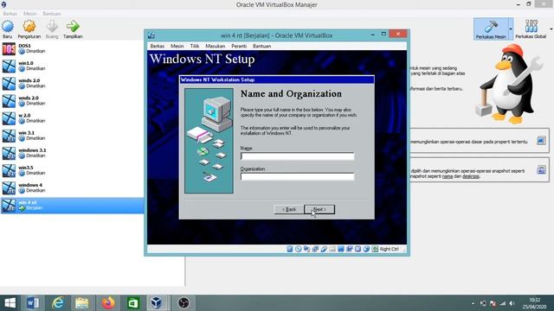Viewport: 554px width, 311px height.
Task: Click the recording status bar icon
Action: pyautogui.click(x=350, y=249)
